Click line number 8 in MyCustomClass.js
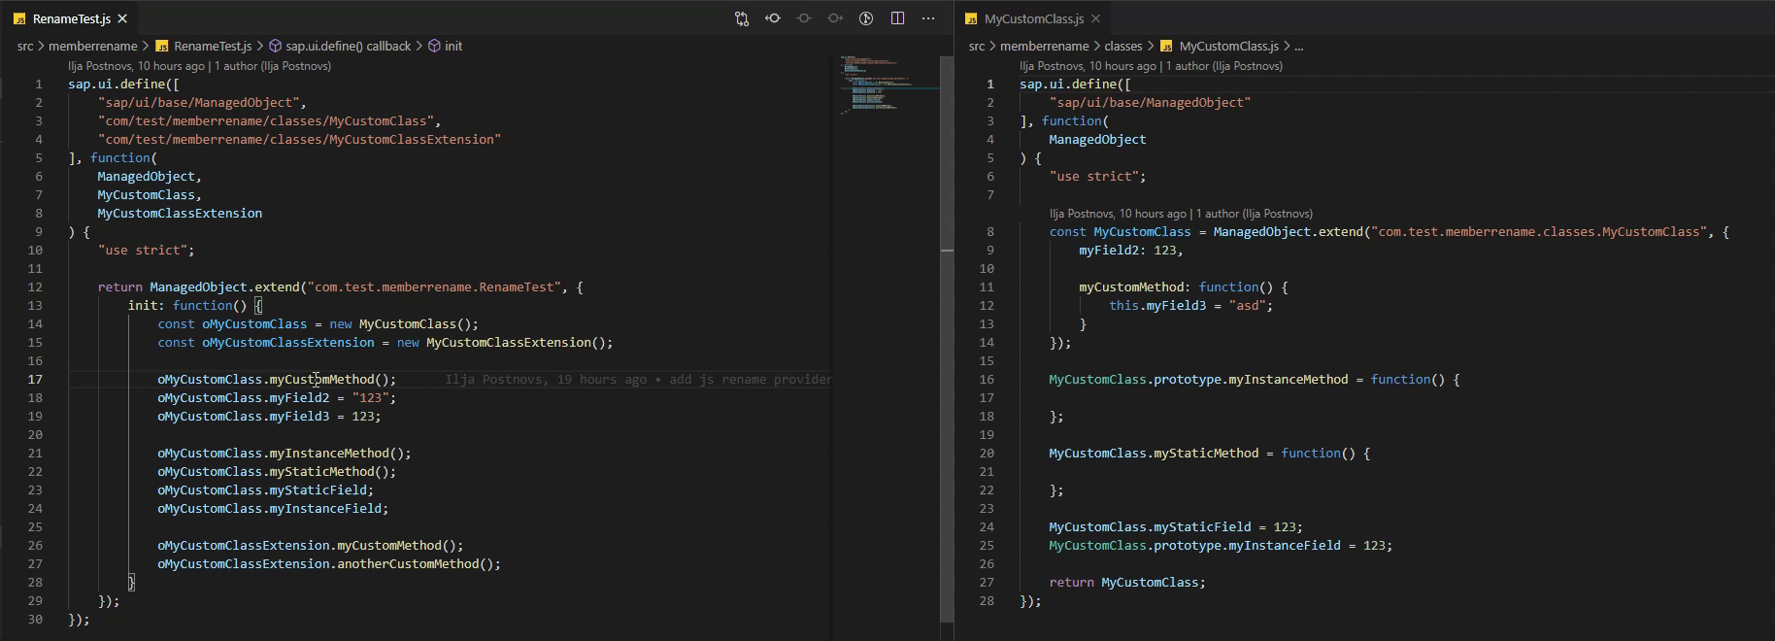Viewport: 1775px width, 641px height. (x=990, y=232)
